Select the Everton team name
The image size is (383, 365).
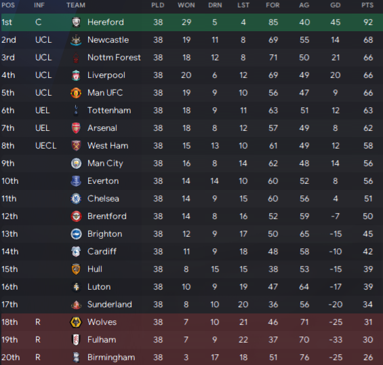click(x=103, y=181)
